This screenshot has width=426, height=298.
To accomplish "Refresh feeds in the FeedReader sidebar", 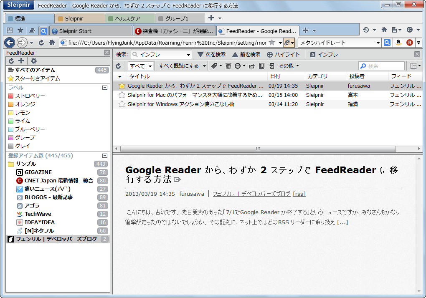I will tap(11, 61).
